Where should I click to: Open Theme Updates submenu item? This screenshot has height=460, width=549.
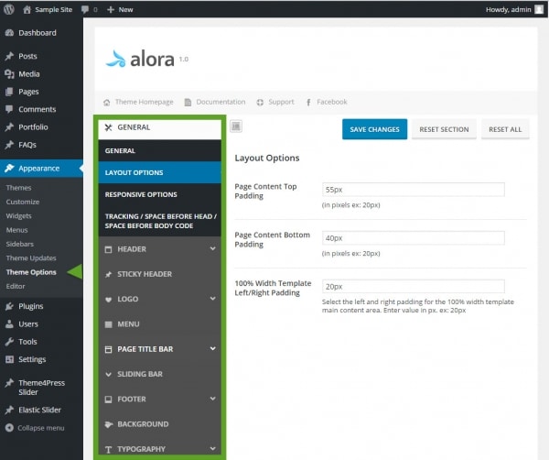coord(31,258)
